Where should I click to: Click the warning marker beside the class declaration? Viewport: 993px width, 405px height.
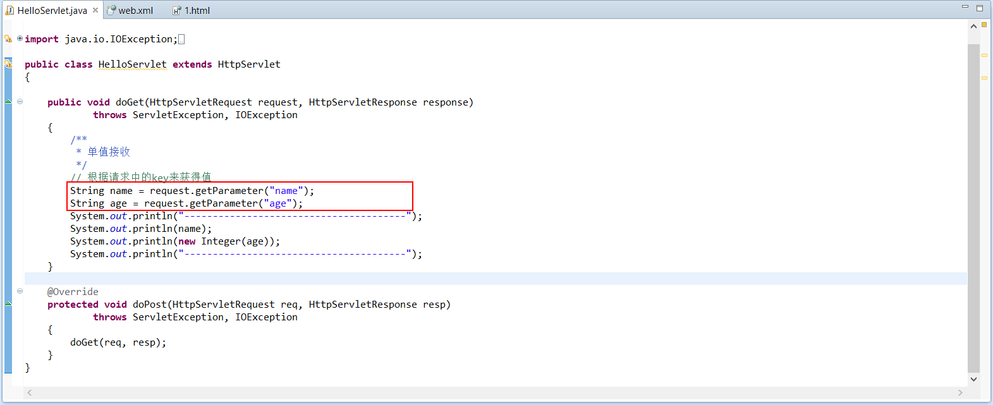coord(8,63)
